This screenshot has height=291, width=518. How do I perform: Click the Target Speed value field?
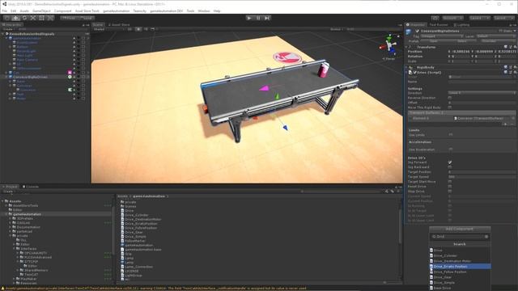(x=482, y=177)
